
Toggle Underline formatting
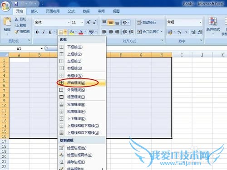pyautogui.click(x=50, y=32)
